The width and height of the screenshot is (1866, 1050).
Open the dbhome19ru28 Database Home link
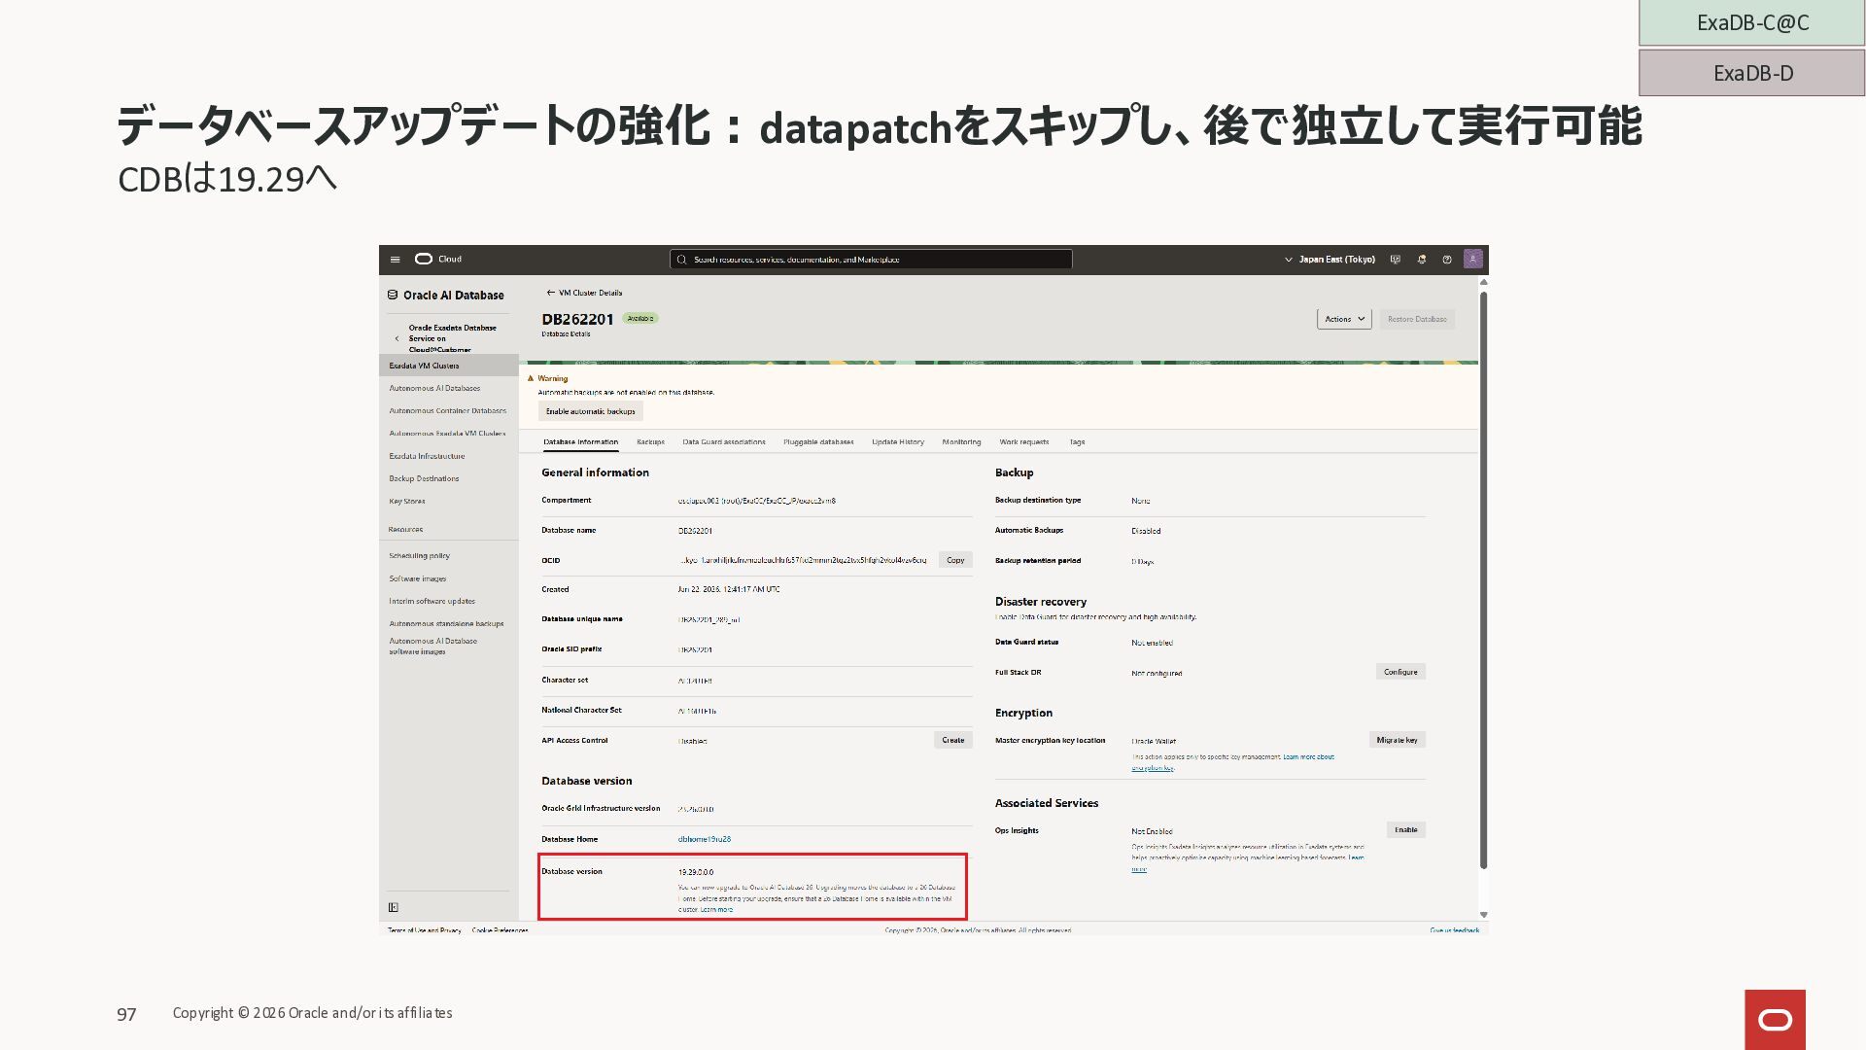(x=704, y=839)
